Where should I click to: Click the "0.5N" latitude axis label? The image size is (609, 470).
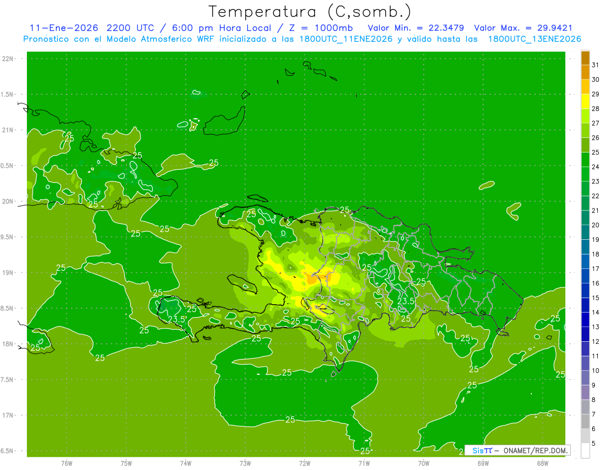tap(8, 166)
